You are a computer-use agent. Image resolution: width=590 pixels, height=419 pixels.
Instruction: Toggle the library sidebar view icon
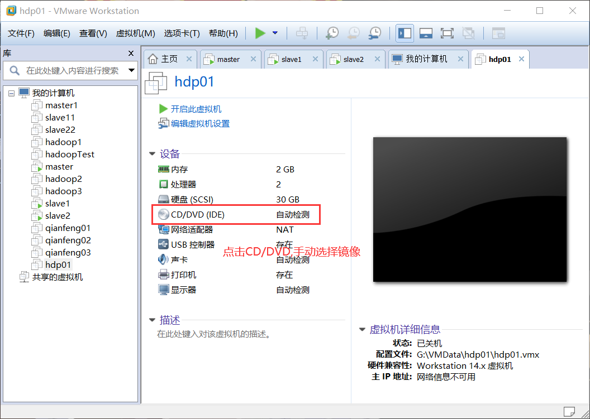[x=405, y=33]
